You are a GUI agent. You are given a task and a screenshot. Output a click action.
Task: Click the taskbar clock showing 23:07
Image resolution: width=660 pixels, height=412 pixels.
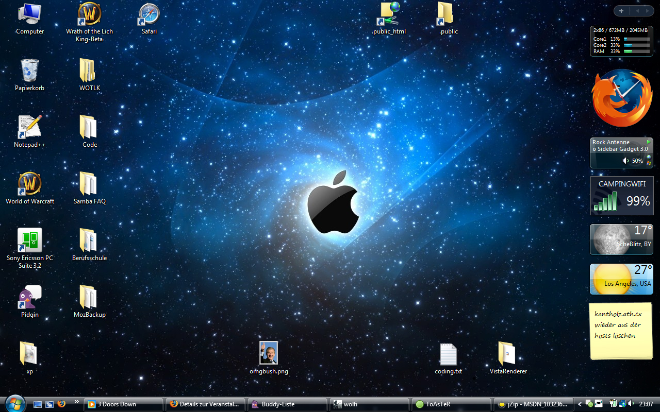coord(646,404)
